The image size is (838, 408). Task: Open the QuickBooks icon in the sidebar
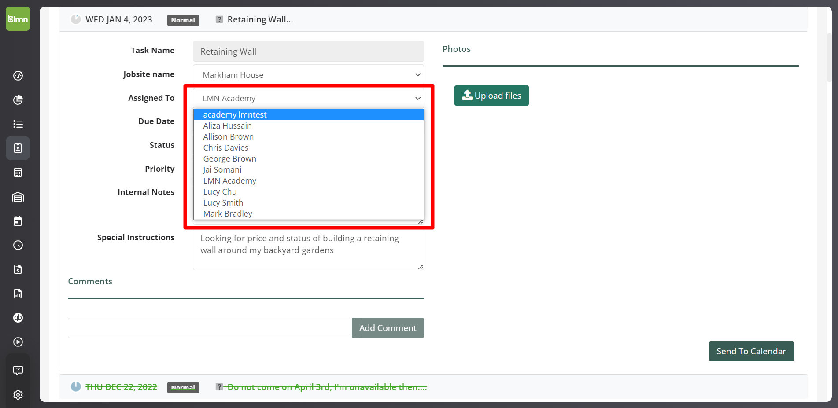[x=18, y=318]
